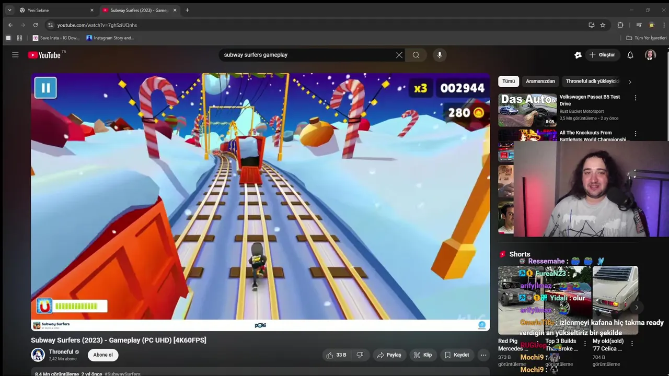
Task: Reload the page
Action: point(36,25)
